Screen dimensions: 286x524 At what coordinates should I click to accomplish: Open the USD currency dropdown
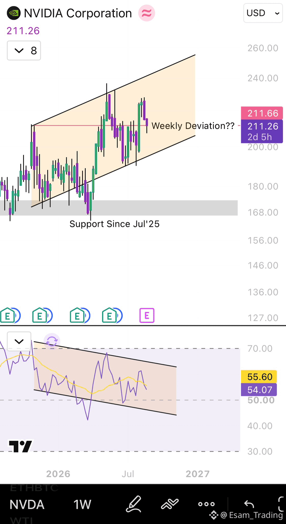click(x=263, y=13)
